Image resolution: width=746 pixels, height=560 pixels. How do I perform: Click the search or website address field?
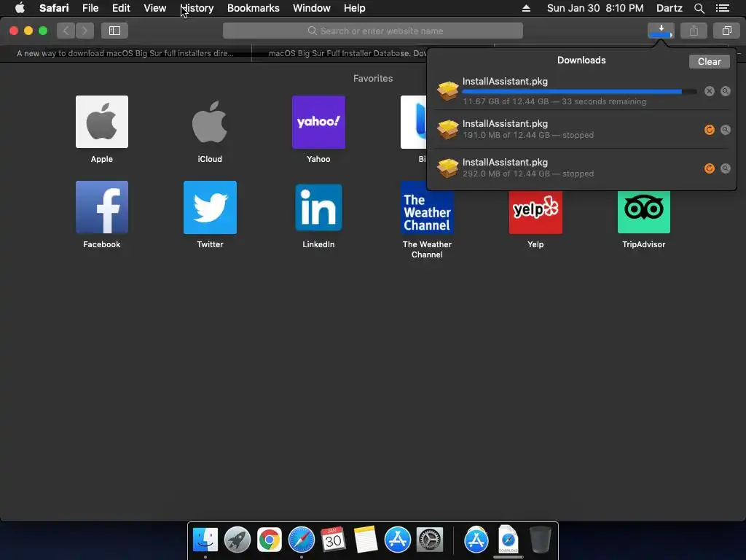[x=373, y=31]
